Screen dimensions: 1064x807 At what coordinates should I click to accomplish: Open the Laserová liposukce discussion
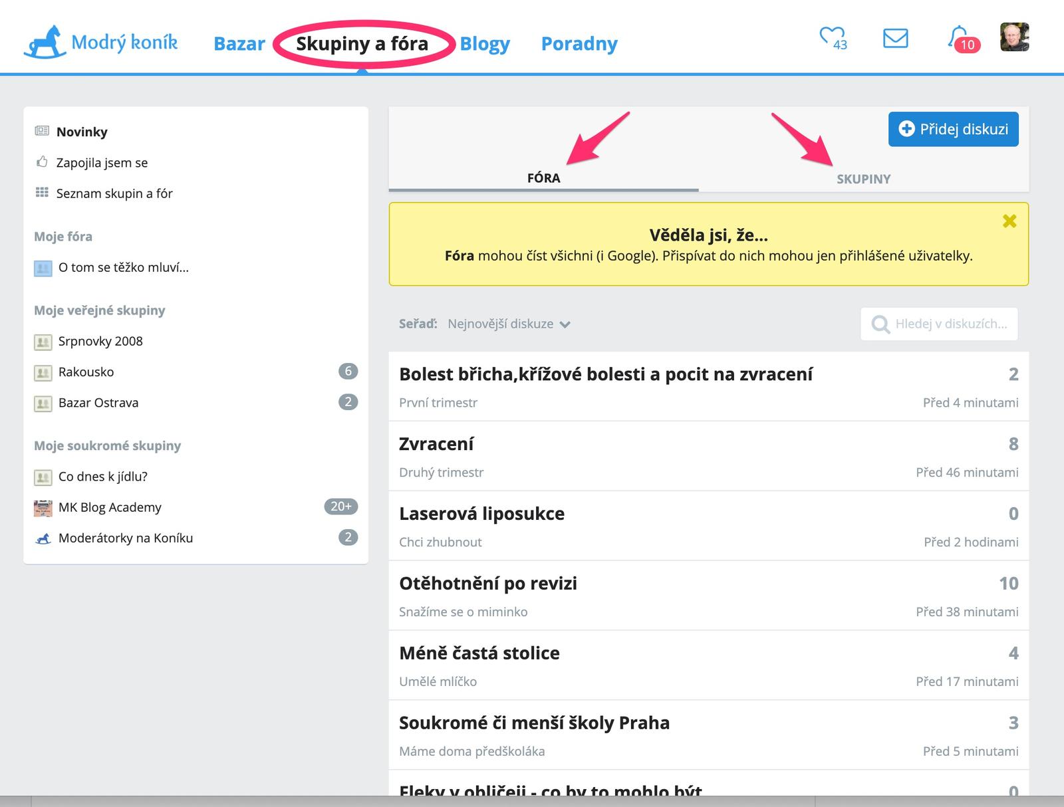481,514
